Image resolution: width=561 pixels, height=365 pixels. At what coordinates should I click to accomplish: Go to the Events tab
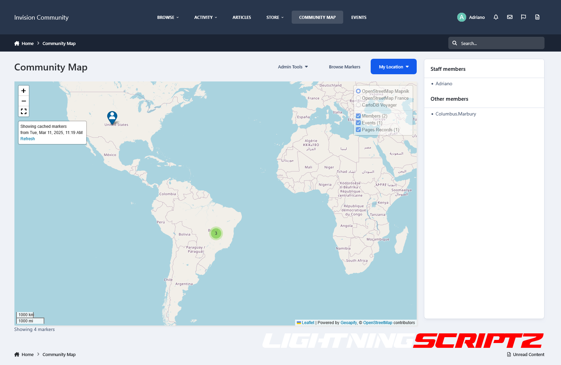click(x=359, y=17)
